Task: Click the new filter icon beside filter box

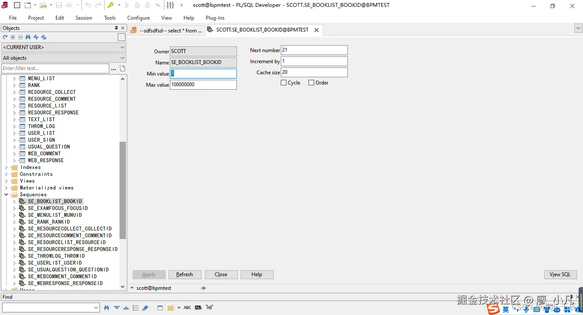Action: pos(122,68)
